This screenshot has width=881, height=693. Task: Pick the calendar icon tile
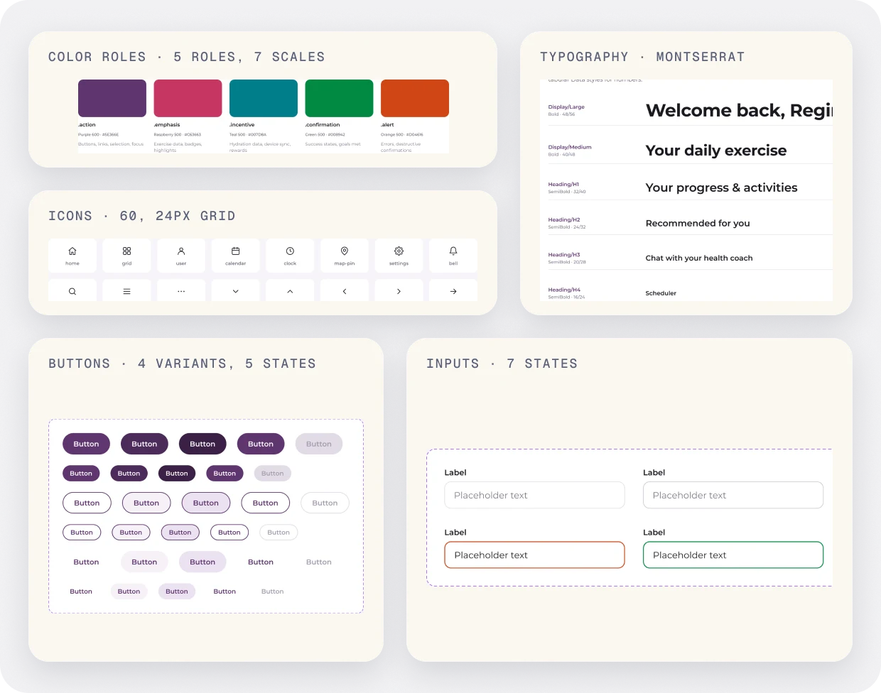[236, 256]
